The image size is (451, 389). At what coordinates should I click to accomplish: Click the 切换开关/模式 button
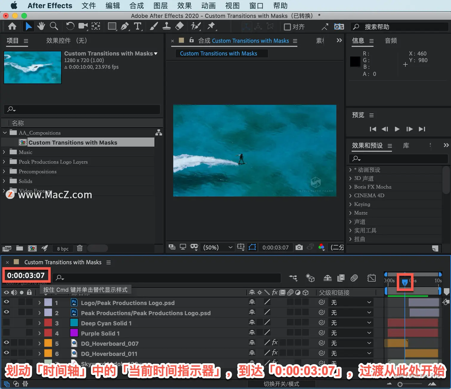281,384
